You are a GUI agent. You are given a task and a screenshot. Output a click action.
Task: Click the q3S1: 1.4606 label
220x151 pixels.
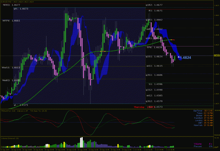point(154,75)
